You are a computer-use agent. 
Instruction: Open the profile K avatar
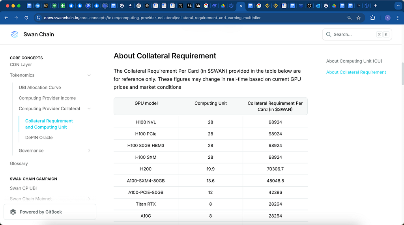tap(387, 18)
